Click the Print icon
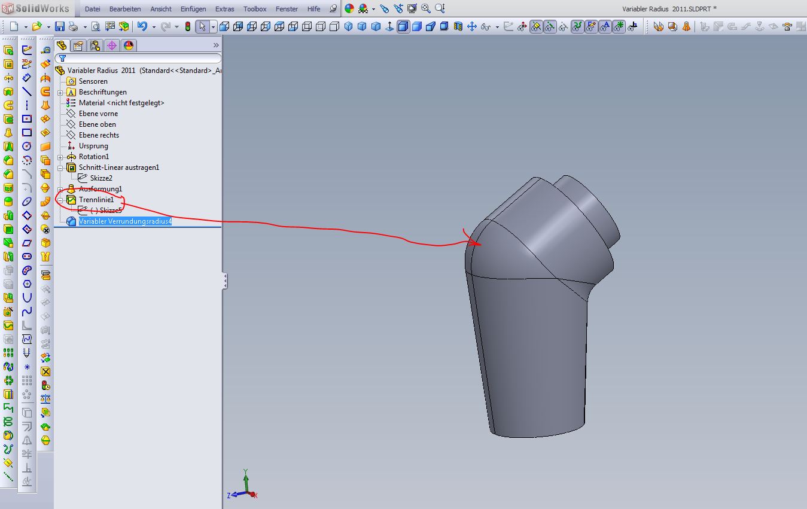Image resolution: width=807 pixels, height=509 pixels. pyautogui.click(x=73, y=26)
